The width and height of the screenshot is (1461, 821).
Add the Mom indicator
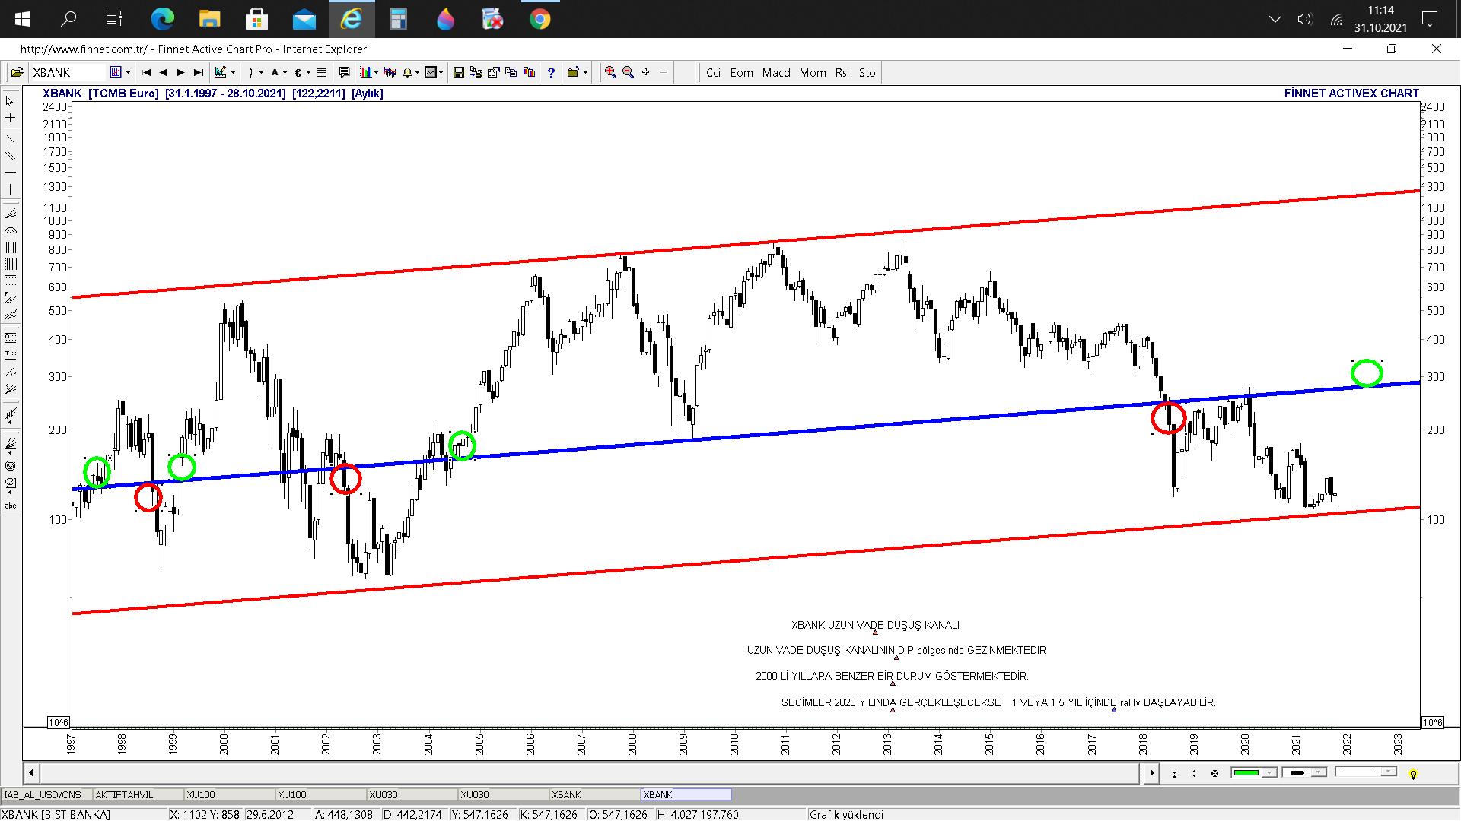pos(813,73)
